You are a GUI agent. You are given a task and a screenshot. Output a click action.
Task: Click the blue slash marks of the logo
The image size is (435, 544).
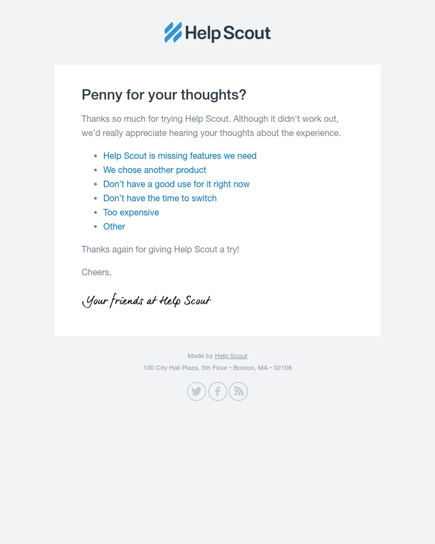click(x=173, y=33)
